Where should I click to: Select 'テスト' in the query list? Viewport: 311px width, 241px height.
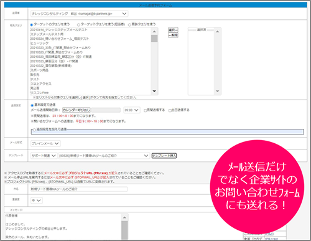35,79
